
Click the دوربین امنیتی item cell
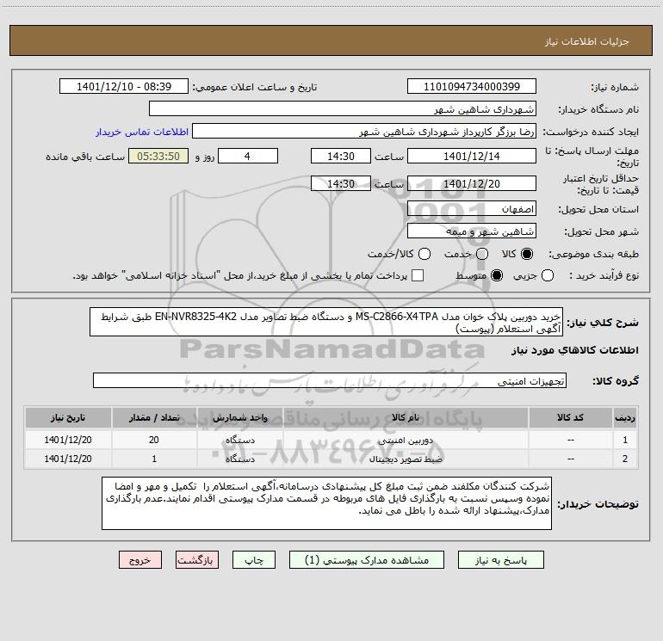(406, 441)
